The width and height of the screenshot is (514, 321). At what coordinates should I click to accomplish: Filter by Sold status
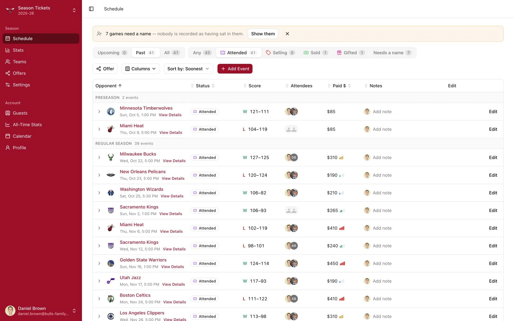point(316,53)
